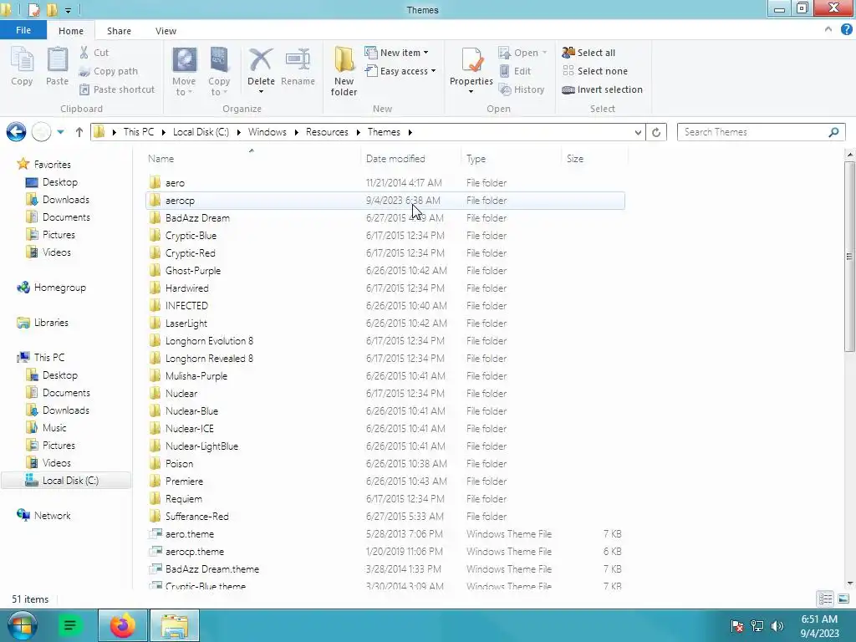Switch to Details view icon in status bar
Image resolution: width=856 pixels, height=642 pixels.
pos(825,599)
